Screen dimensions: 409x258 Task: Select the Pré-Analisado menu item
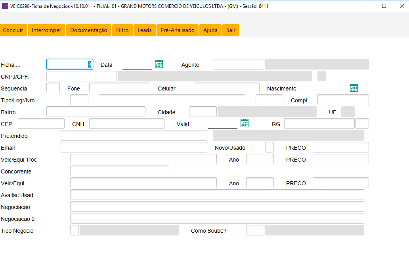coord(178,30)
